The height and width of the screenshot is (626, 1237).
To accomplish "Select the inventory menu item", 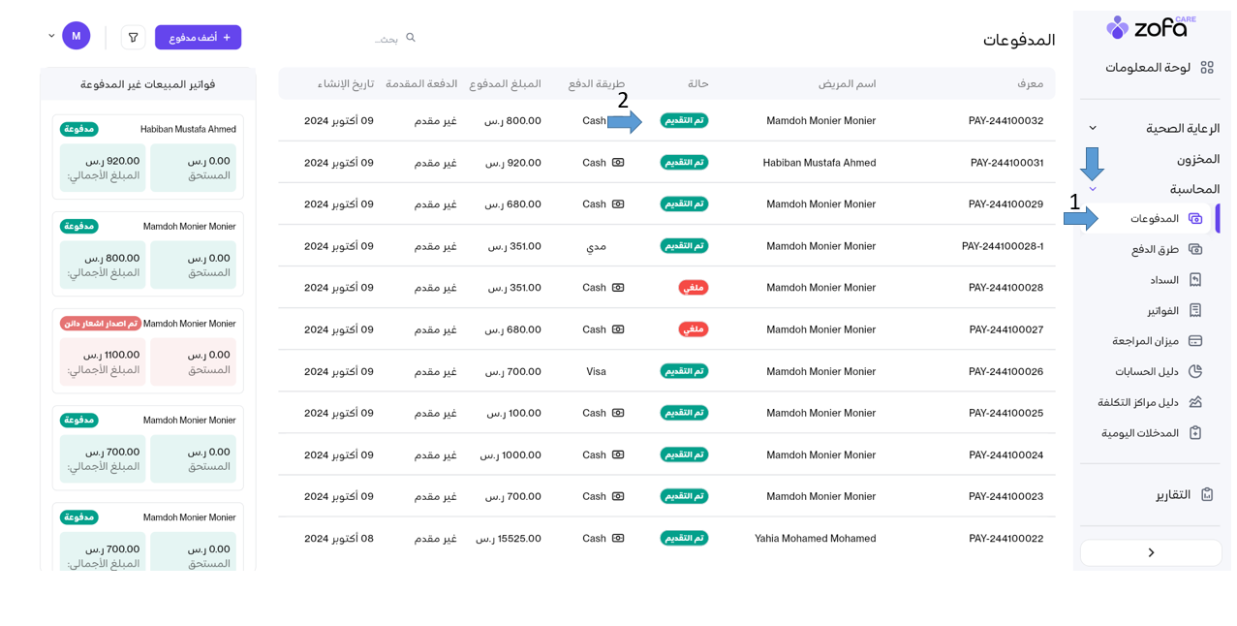I will pos(1197,159).
